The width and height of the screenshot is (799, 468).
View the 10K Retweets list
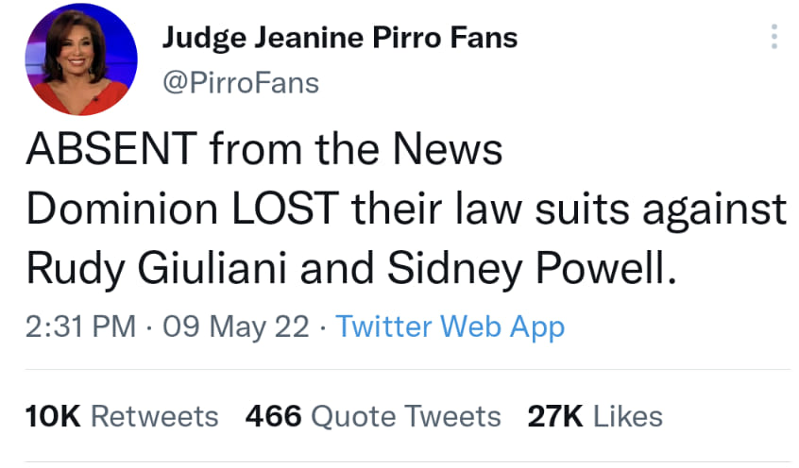(x=122, y=416)
